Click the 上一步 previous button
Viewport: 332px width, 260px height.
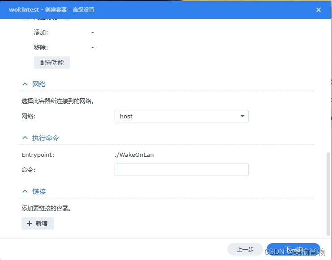coord(245,249)
